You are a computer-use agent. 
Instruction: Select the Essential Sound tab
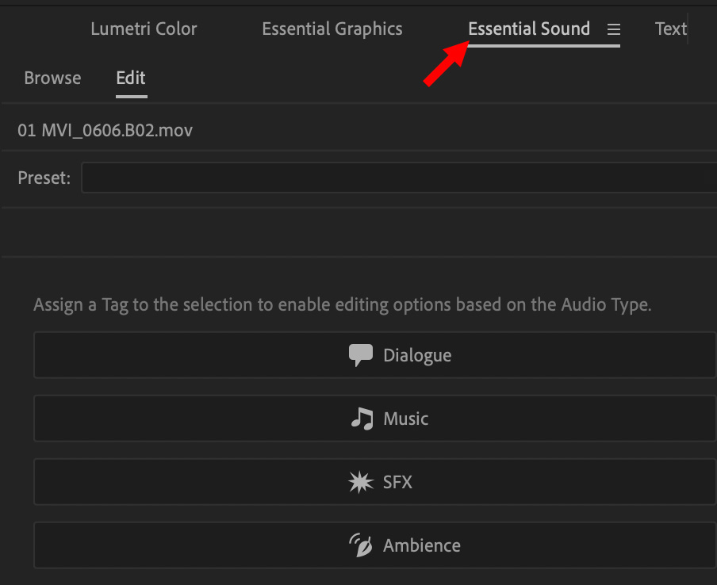529,29
